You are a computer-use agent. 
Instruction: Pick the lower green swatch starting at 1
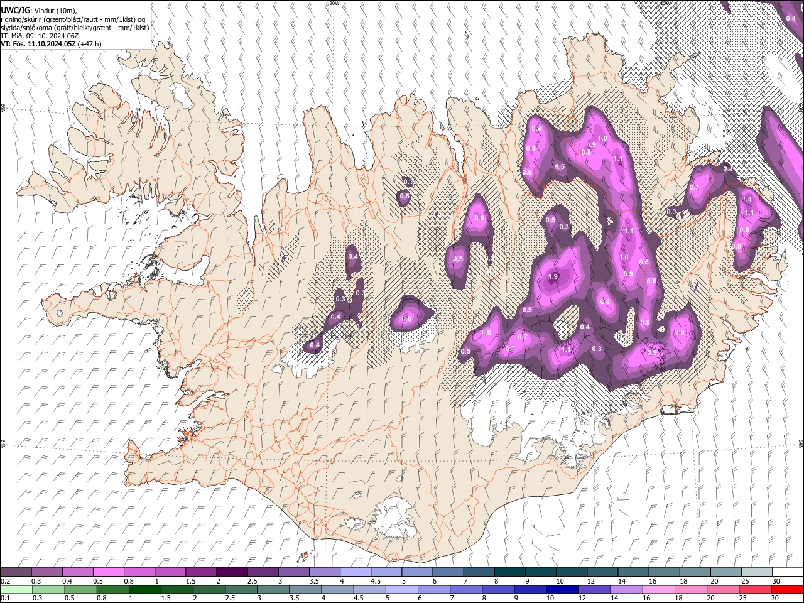[x=145, y=589]
